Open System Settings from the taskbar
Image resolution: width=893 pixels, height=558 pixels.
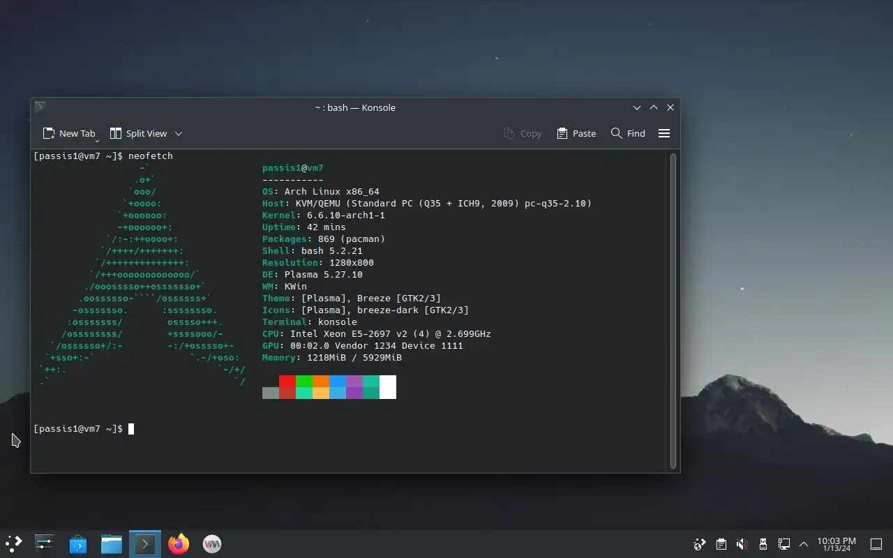point(45,543)
